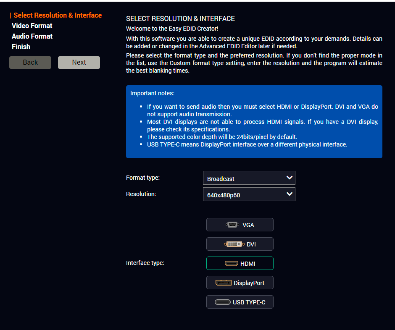Click the chevron arrow in Resolution box
Image resolution: width=395 pixels, height=330 pixels.
pyautogui.click(x=289, y=194)
